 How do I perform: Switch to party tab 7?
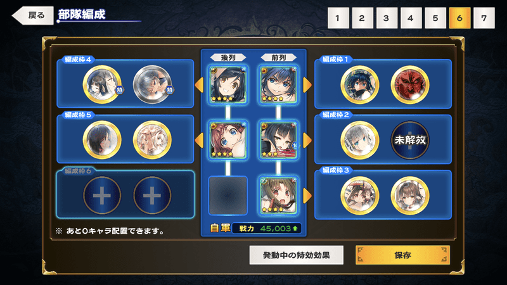click(x=484, y=18)
